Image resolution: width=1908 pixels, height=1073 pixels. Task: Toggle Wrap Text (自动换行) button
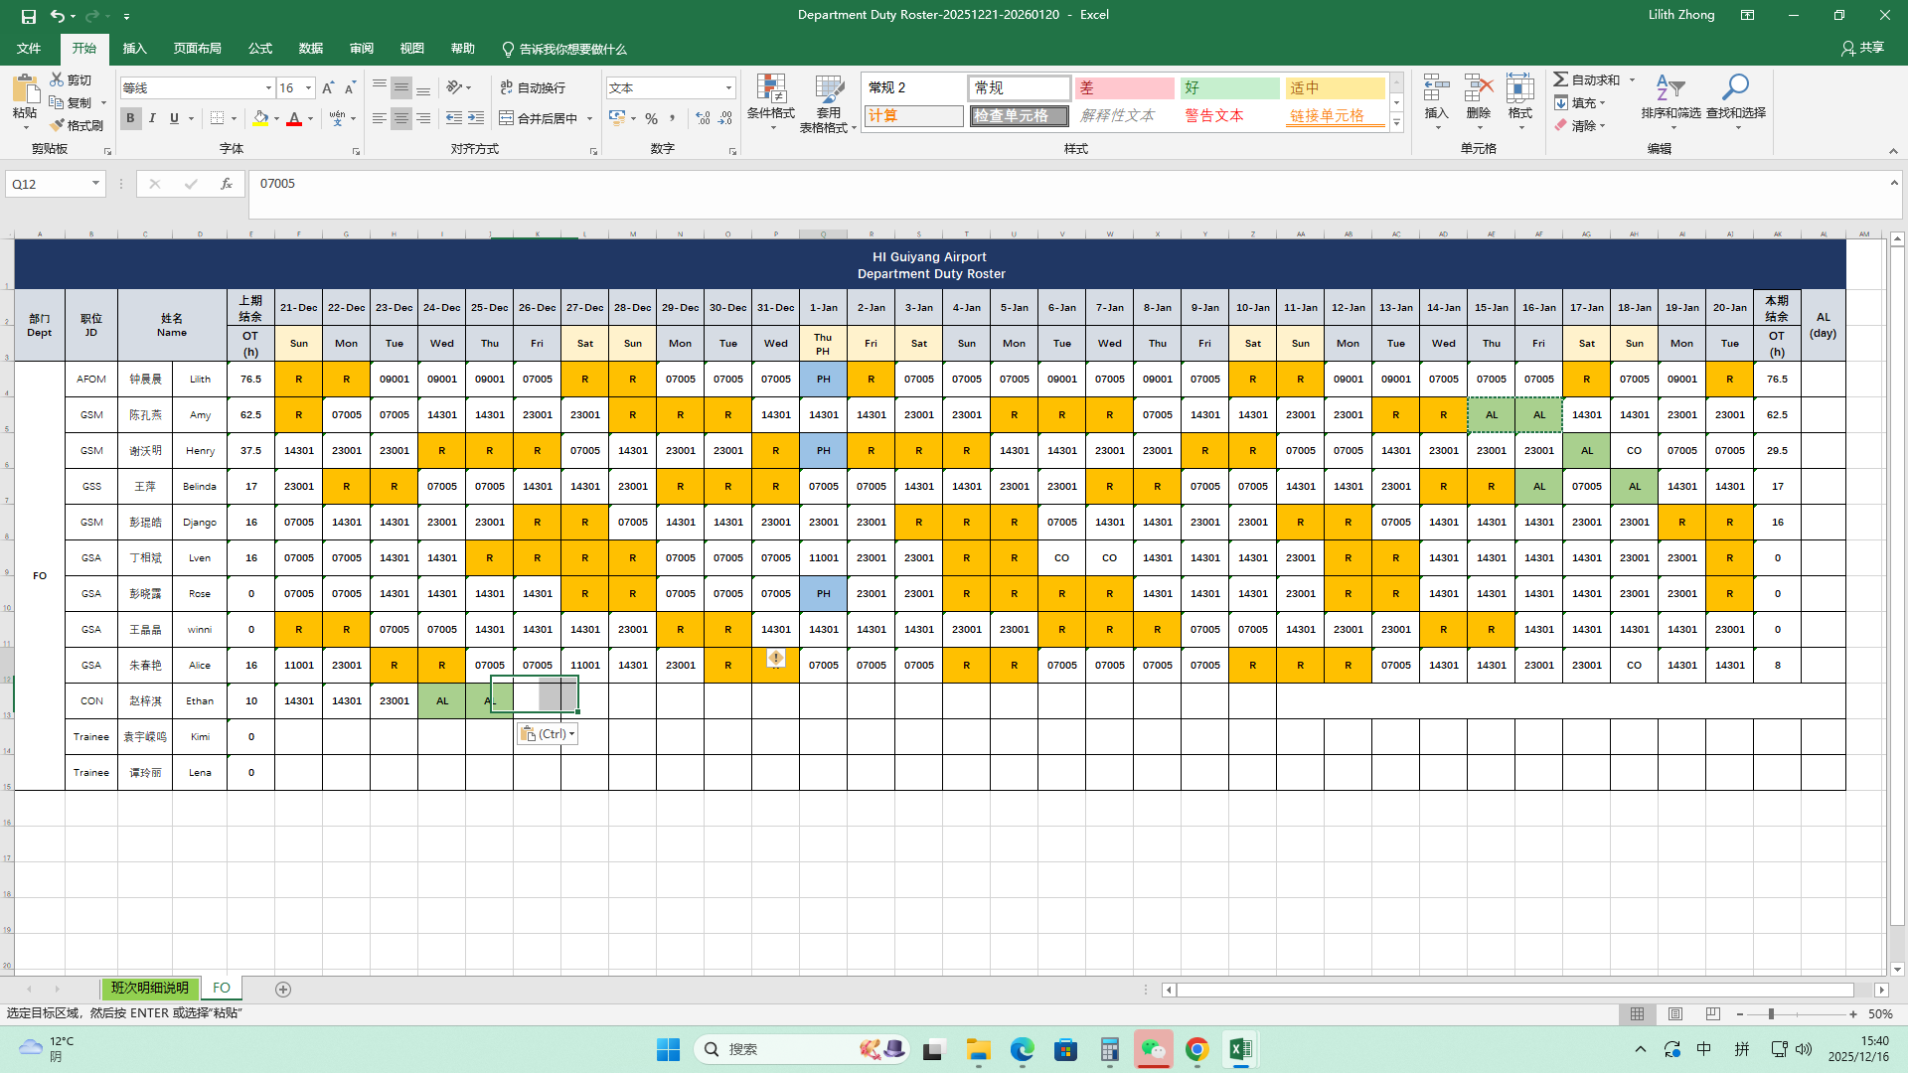click(x=533, y=87)
